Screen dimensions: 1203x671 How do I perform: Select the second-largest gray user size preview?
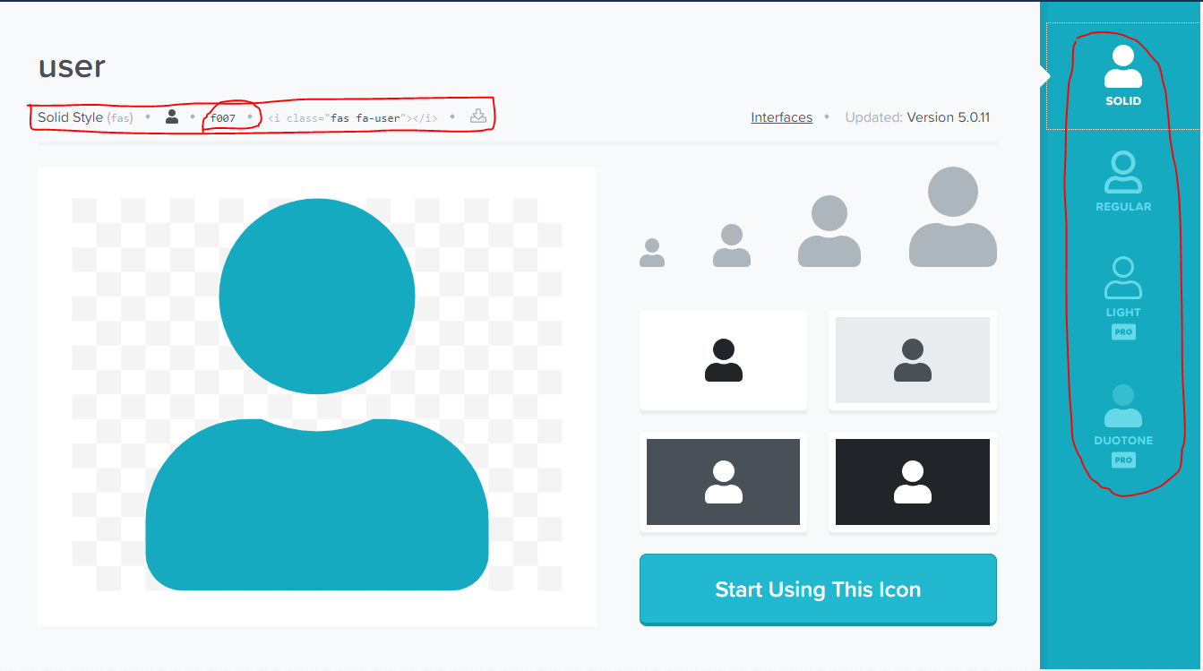pos(829,231)
